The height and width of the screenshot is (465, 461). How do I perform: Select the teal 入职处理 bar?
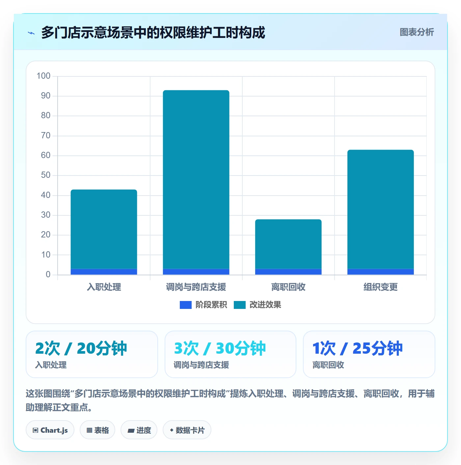(104, 229)
